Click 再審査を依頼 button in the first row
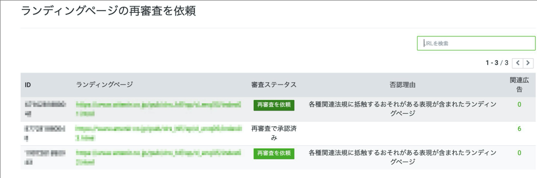The height and width of the screenshot is (178, 537). (274, 105)
